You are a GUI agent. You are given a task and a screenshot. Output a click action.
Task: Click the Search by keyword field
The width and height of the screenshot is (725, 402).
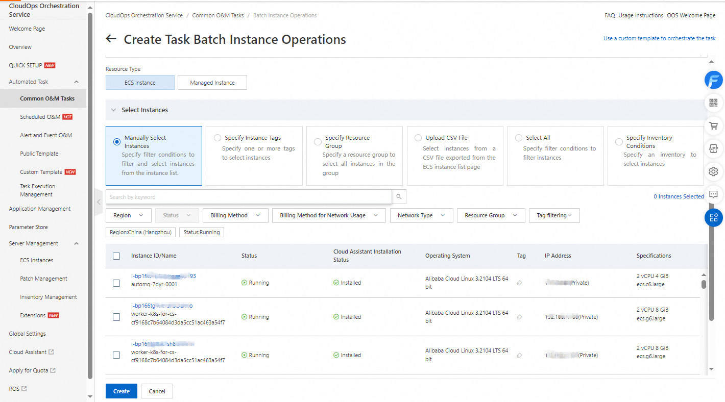point(249,197)
